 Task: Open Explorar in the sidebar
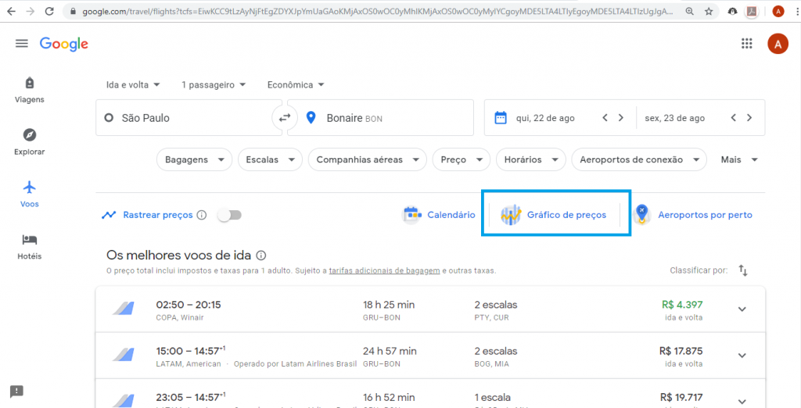pyautogui.click(x=30, y=142)
